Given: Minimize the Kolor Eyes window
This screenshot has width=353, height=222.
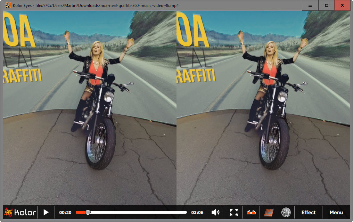Looking at the screenshot, I should [x=310, y=6].
